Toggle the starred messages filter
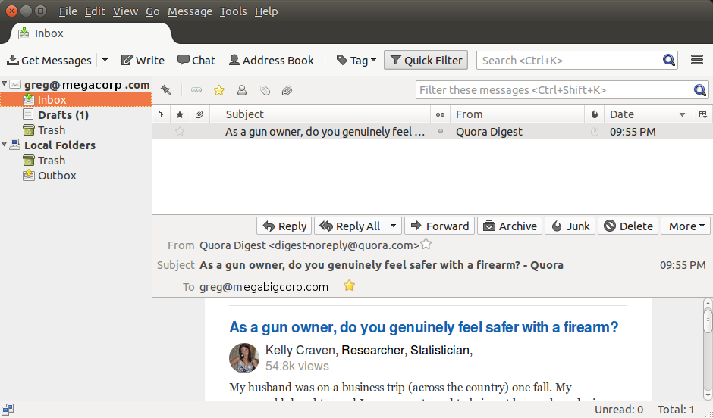713x418 pixels. tap(219, 90)
